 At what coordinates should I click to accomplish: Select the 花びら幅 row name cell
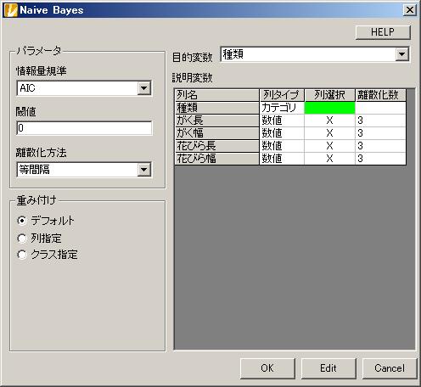pos(217,159)
